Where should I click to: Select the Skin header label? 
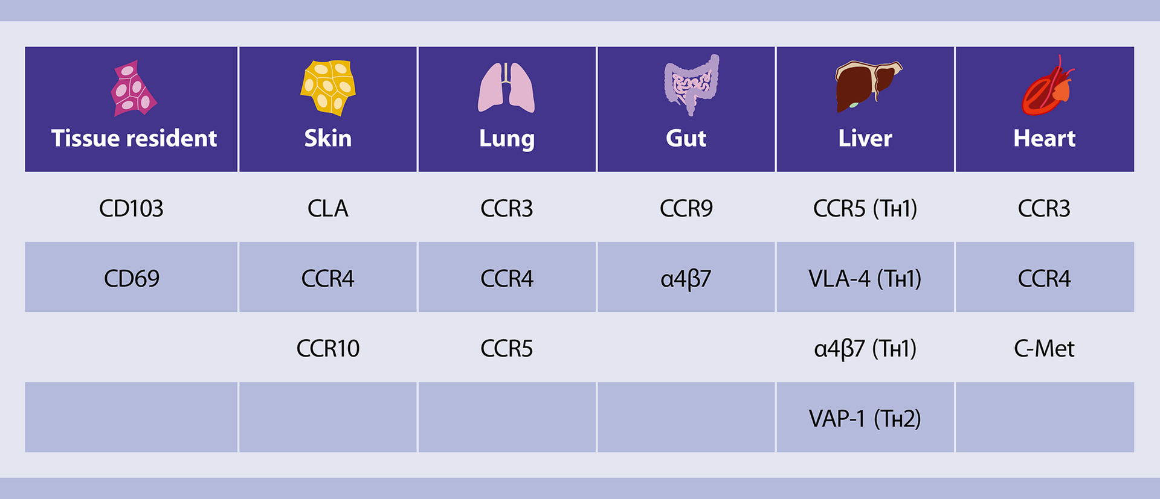click(328, 139)
